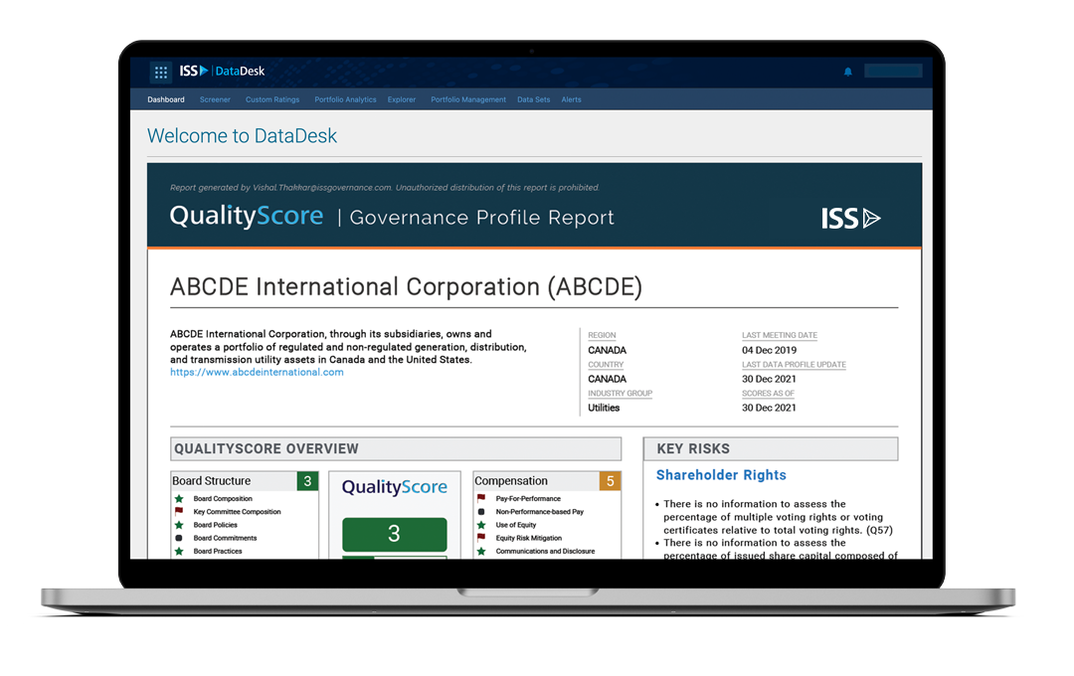Click the KEY RISKS section header

771,448
